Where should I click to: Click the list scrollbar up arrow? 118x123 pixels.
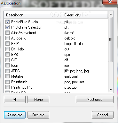click(x=111, y=14)
